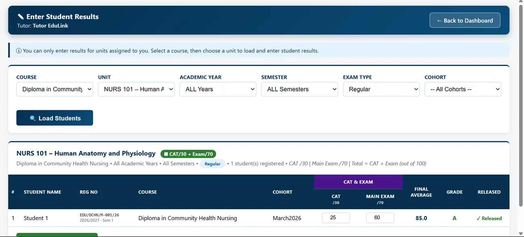524x237 pixels.
Task: Click the info icon in the notice banner
Action: [19, 51]
